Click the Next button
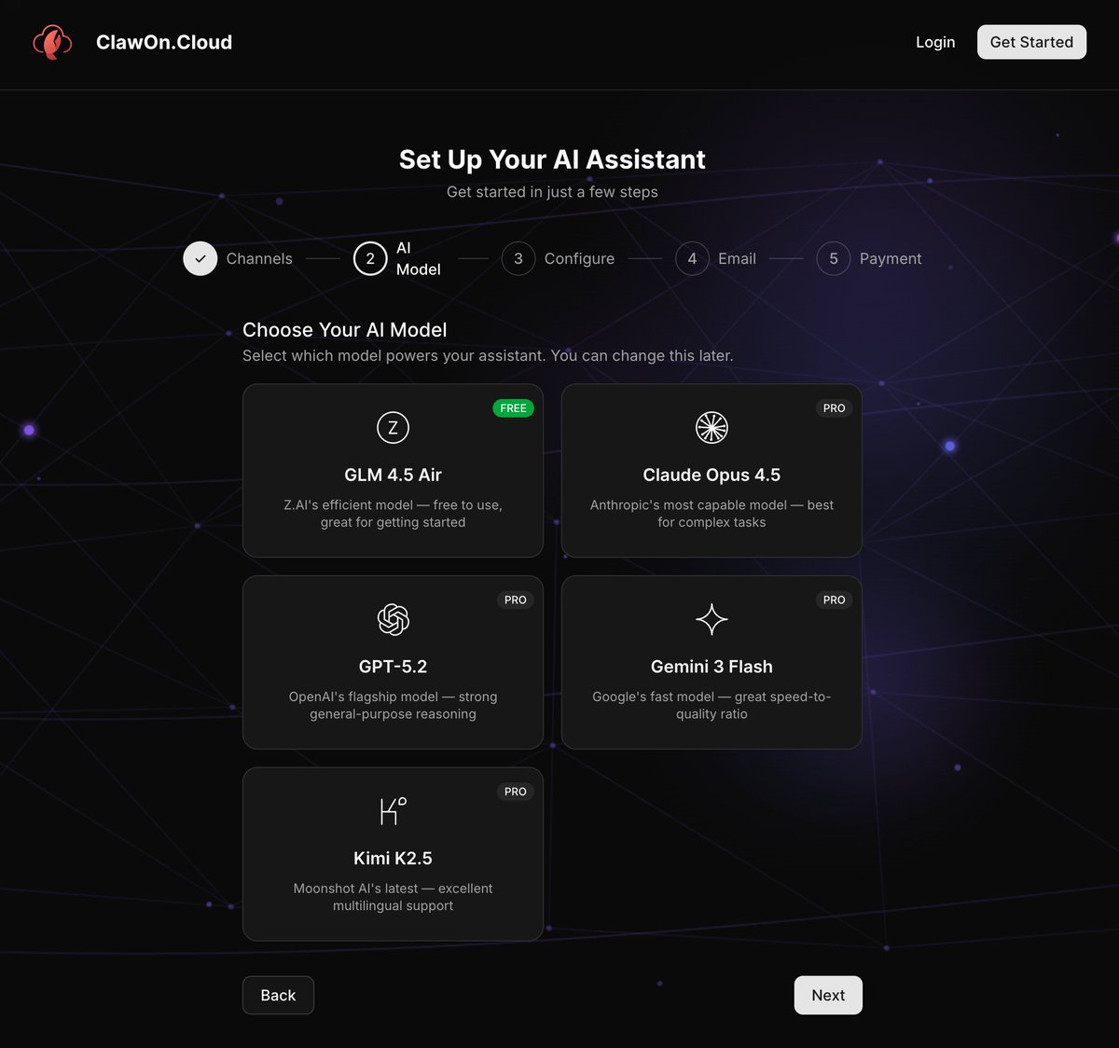This screenshot has width=1119, height=1048. [828, 995]
